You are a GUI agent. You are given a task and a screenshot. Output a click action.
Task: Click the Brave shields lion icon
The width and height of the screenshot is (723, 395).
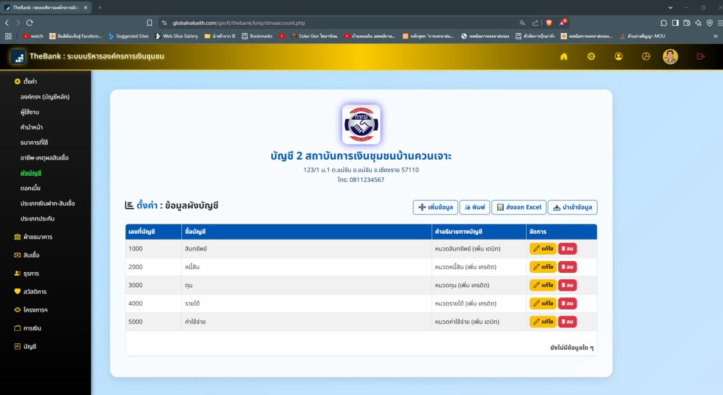[x=548, y=22]
